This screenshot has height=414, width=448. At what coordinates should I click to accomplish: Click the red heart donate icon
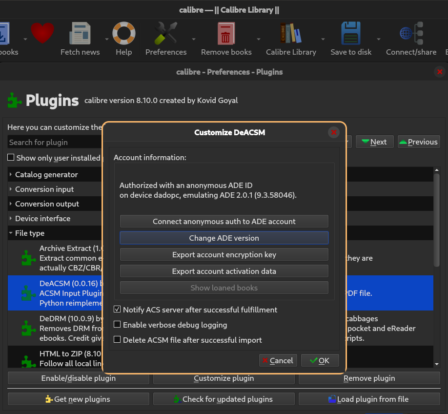click(42, 34)
